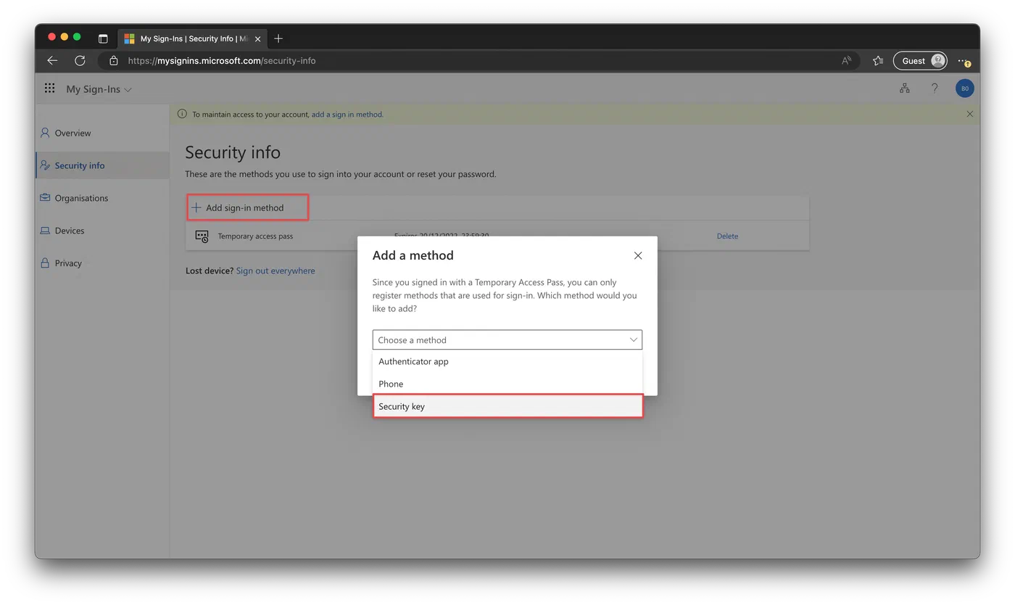Open the app launcher waffle grid icon

click(x=49, y=89)
